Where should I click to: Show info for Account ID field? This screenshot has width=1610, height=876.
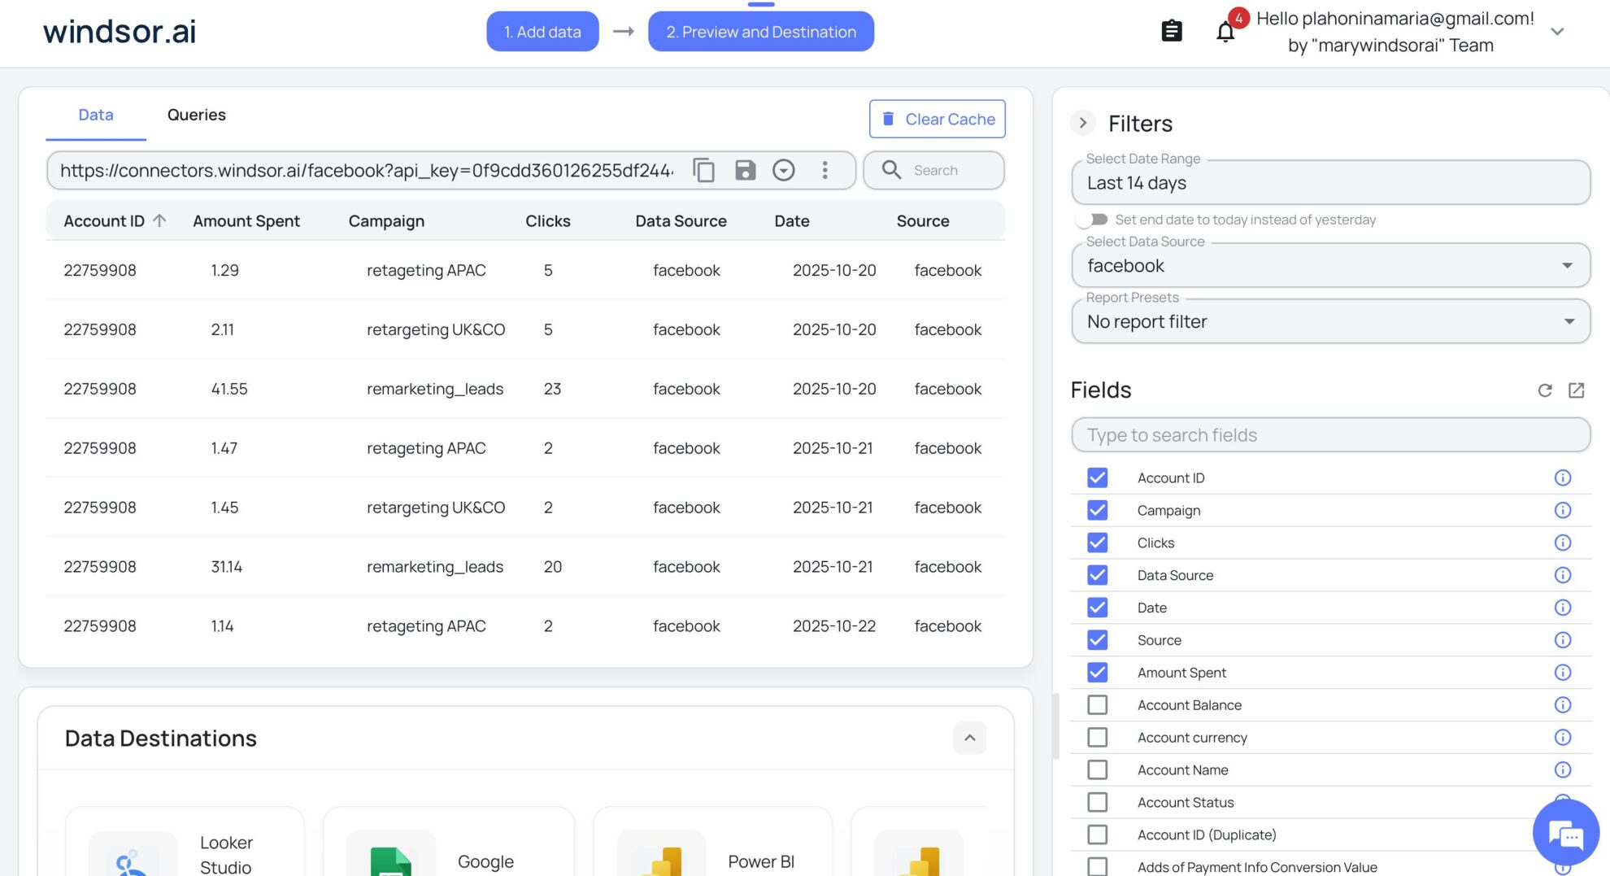[1562, 477]
